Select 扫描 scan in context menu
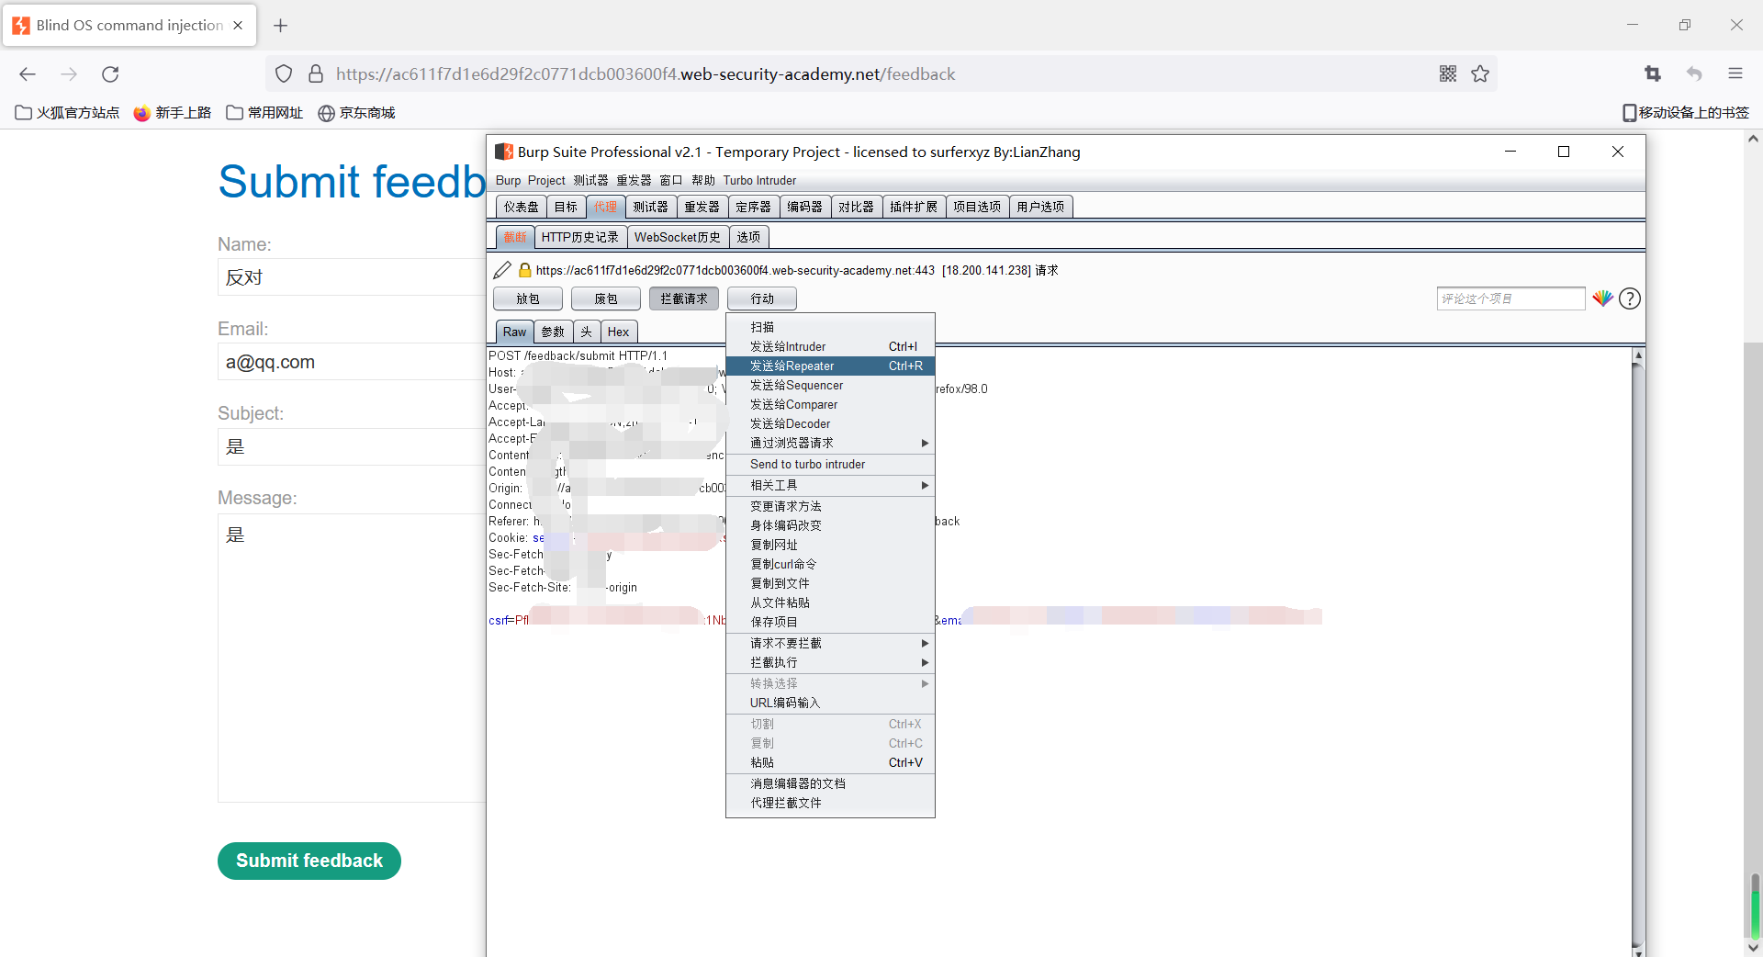The width and height of the screenshot is (1763, 957). (x=830, y=327)
